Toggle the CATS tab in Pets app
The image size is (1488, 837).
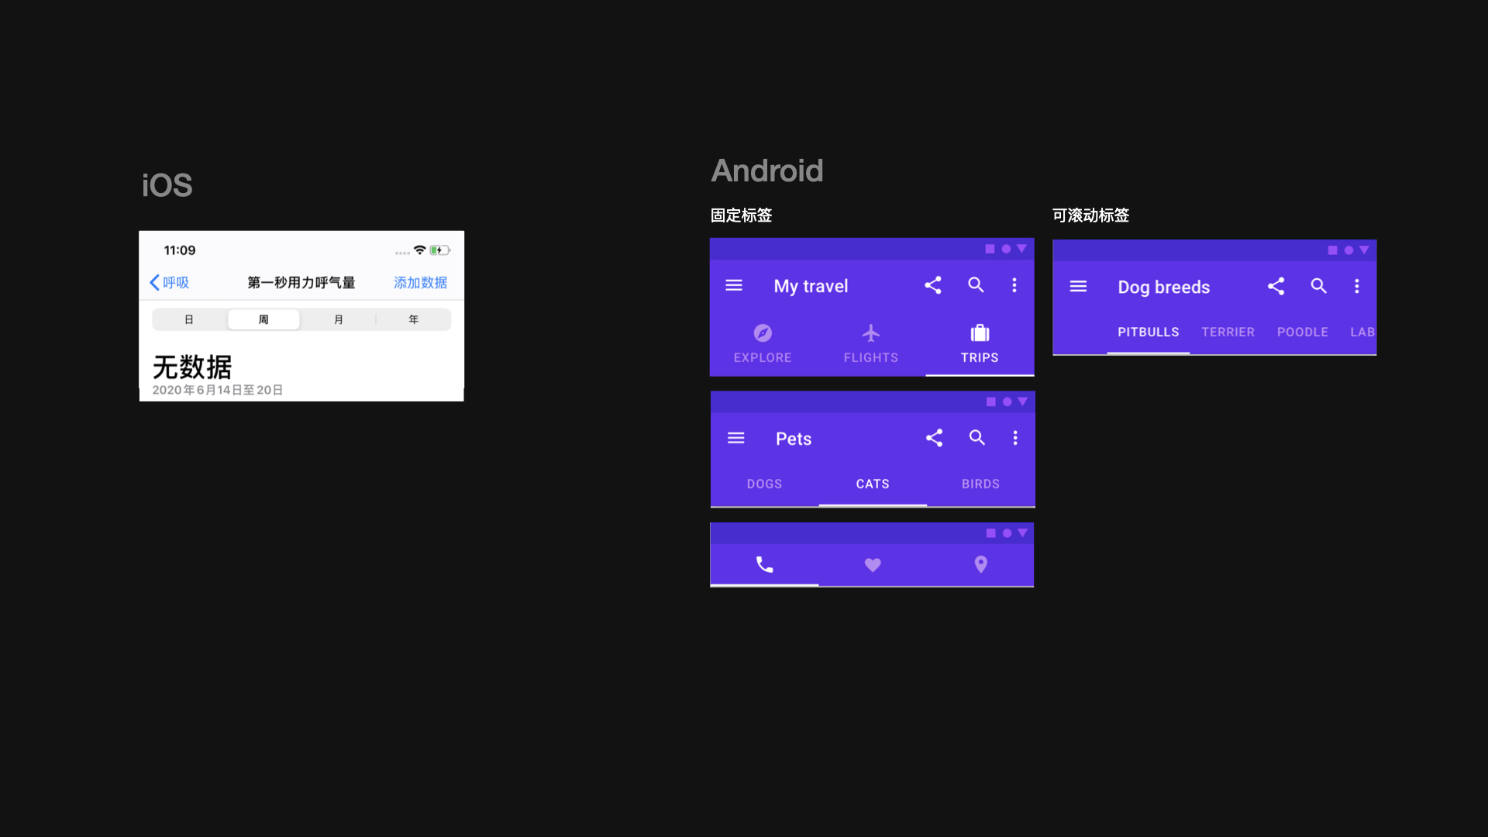point(871,484)
